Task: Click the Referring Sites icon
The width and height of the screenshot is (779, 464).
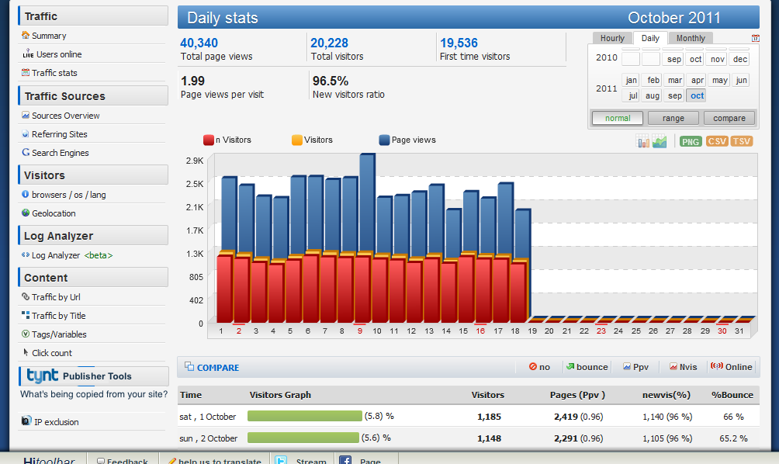Action: pos(26,133)
